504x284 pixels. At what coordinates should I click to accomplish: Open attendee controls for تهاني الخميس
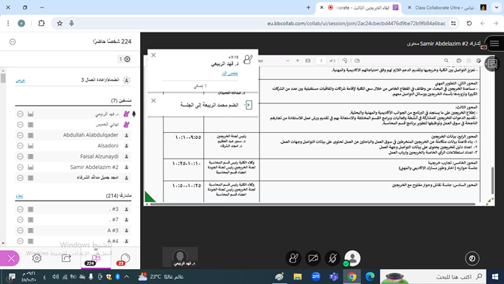(x=20, y=125)
